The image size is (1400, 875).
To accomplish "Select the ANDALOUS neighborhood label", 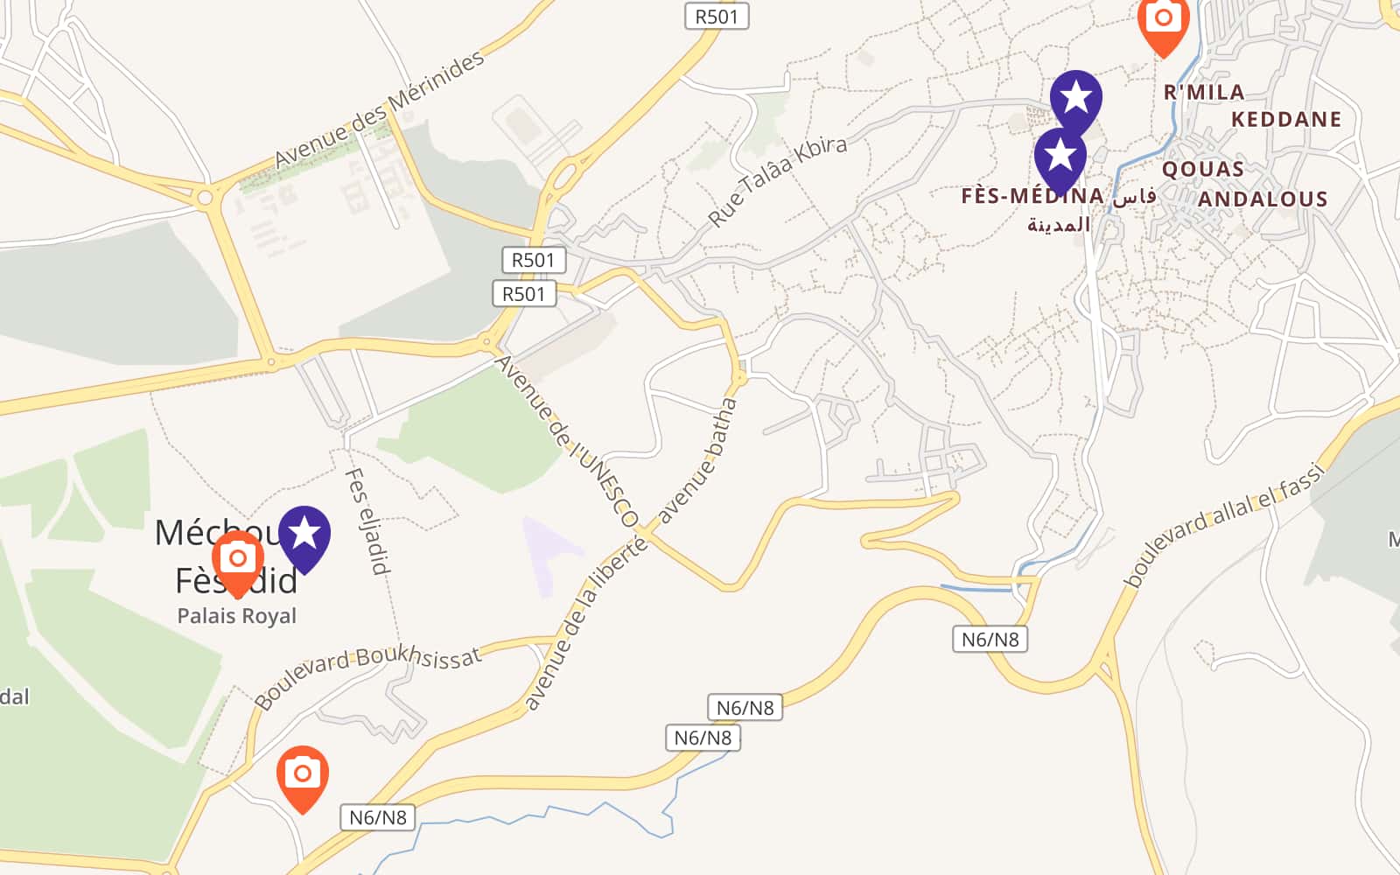I will coord(1262,199).
